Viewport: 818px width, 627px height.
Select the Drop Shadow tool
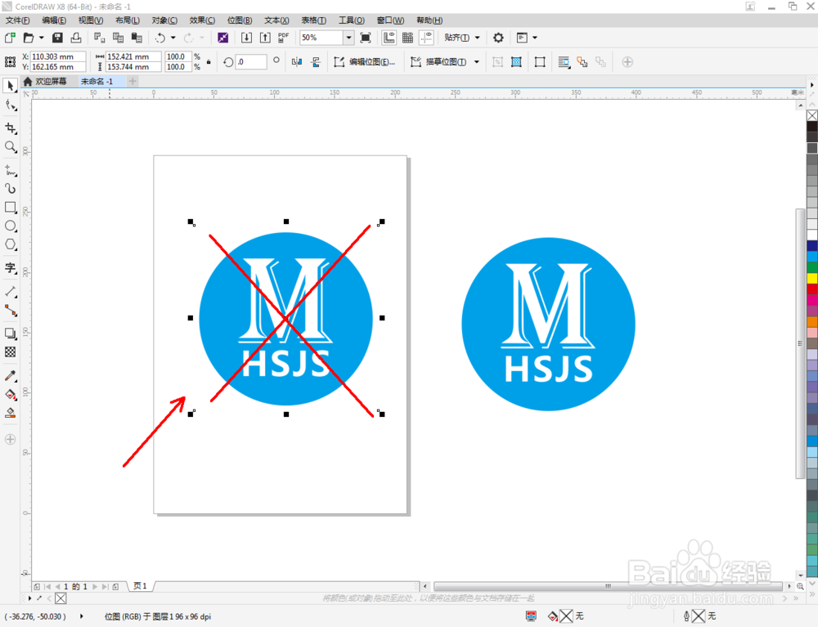tap(11, 334)
